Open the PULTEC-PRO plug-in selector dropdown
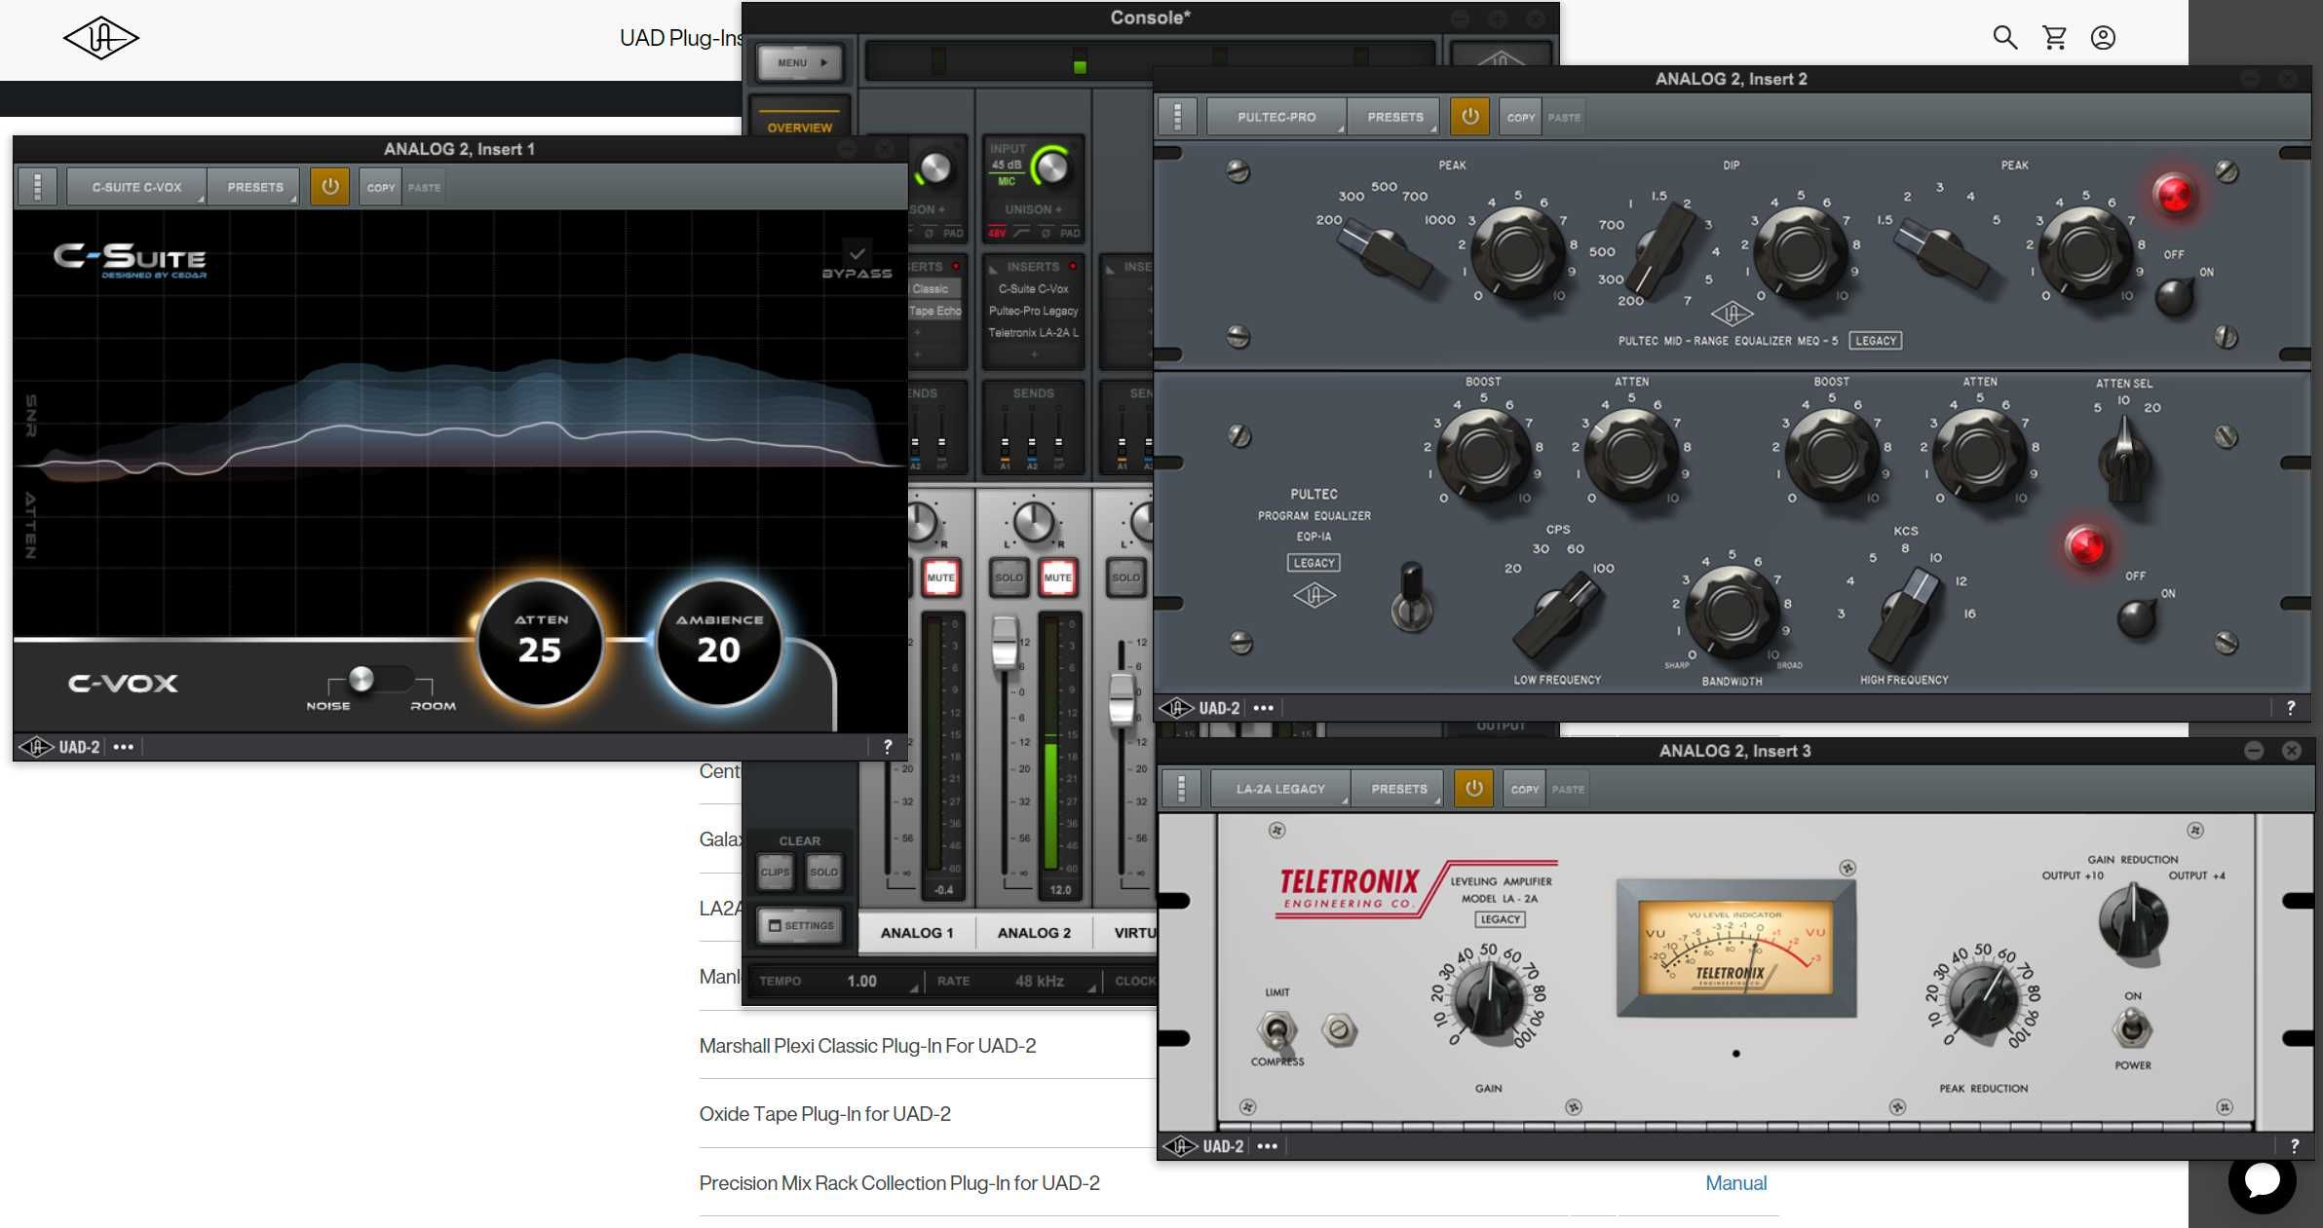Viewport: 2323px width, 1228px height. tap(1276, 116)
